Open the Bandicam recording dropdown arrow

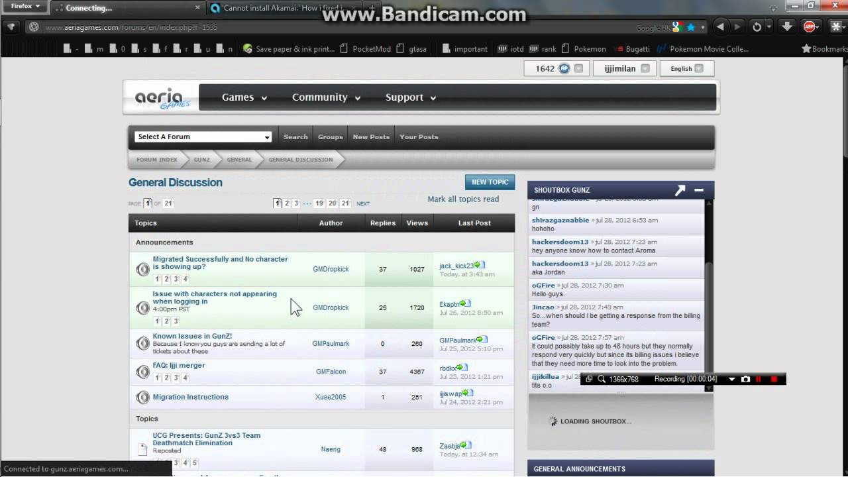click(x=732, y=379)
